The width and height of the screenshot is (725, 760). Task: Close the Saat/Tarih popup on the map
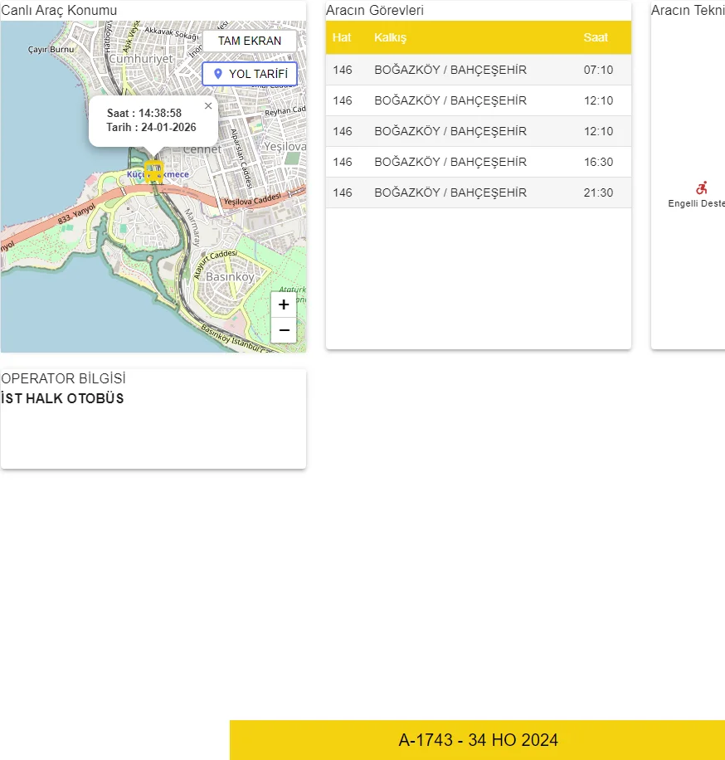coord(208,105)
